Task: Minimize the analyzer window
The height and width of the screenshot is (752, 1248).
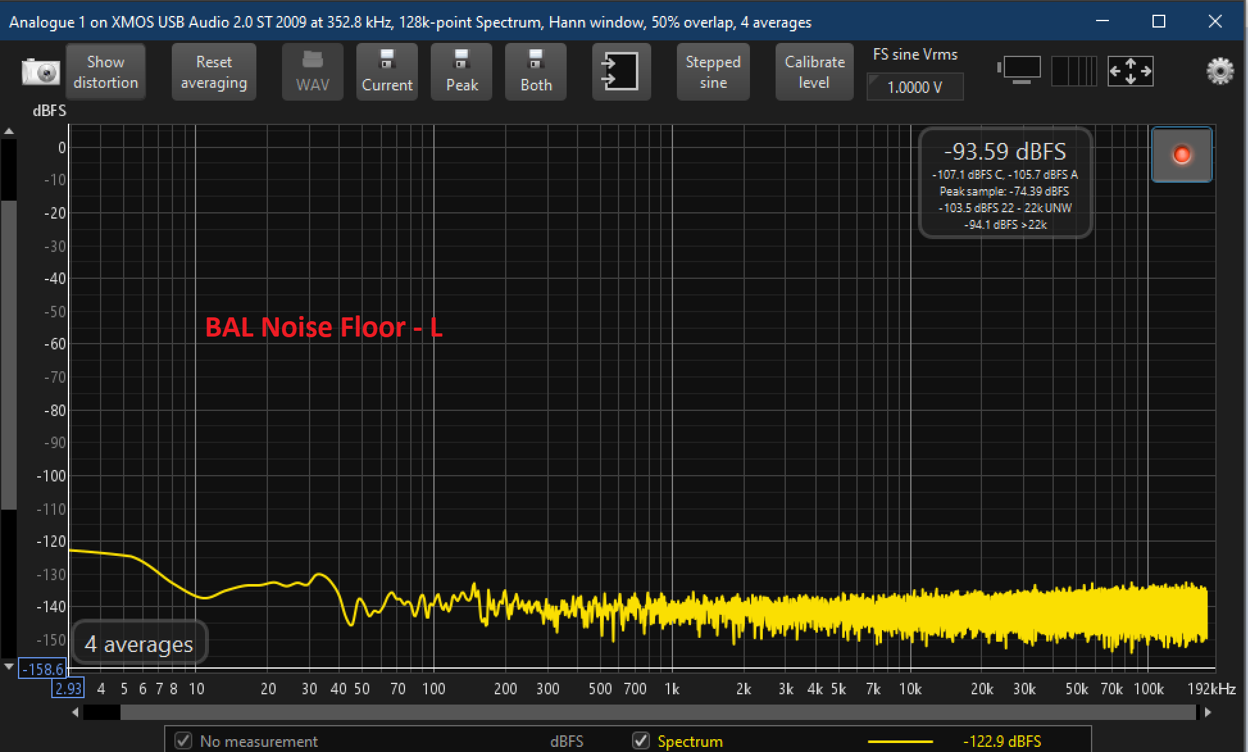Action: tap(1102, 21)
